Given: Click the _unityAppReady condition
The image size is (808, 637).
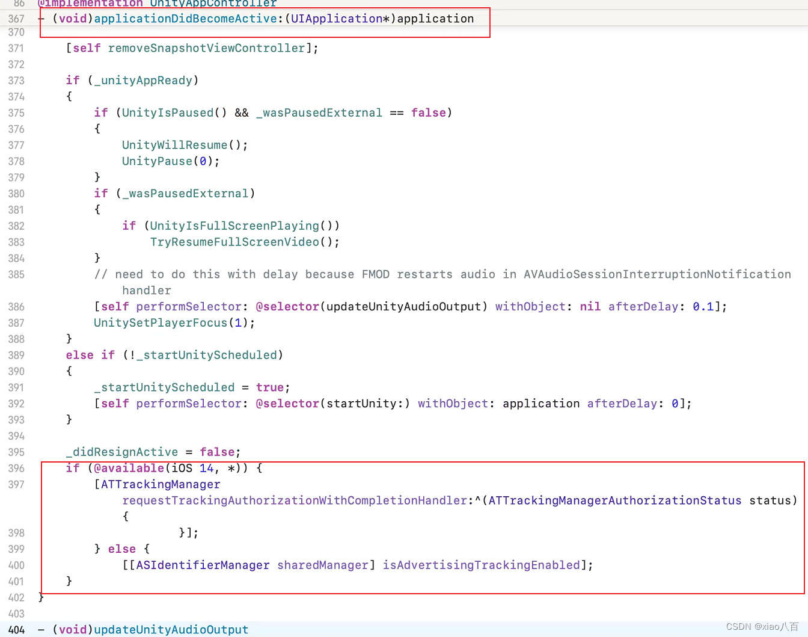Looking at the screenshot, I should coord(143,81).
